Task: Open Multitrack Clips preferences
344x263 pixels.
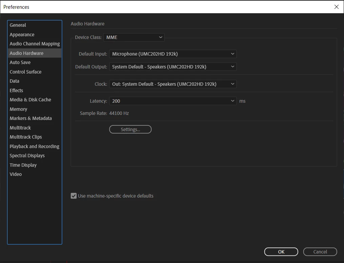Action: [x=35, y=137]
